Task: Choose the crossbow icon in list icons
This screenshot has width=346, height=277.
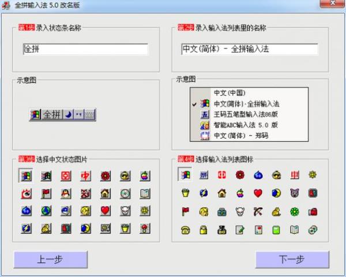Action: (258, 211)
